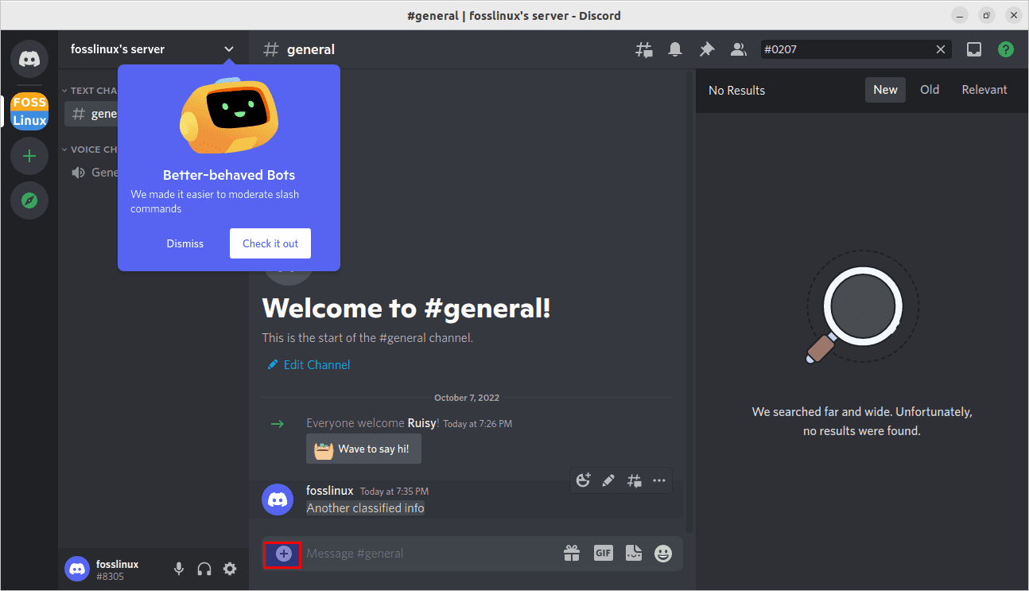The image size is (1029, 591).
Task: Click the green join arrow beside welcome message
Action: click(x=277, y=424)
